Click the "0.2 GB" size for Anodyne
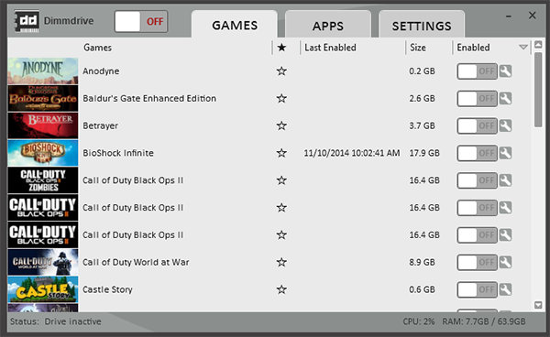Viewport: 550px width, 337px height. pos(422,71)
